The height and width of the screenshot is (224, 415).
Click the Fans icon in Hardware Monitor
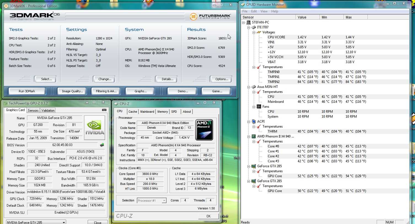click(x=259, y=107)
